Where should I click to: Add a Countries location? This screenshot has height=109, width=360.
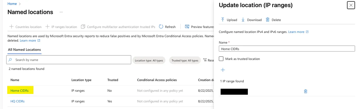pyautogui.click(x=25, y=27)
